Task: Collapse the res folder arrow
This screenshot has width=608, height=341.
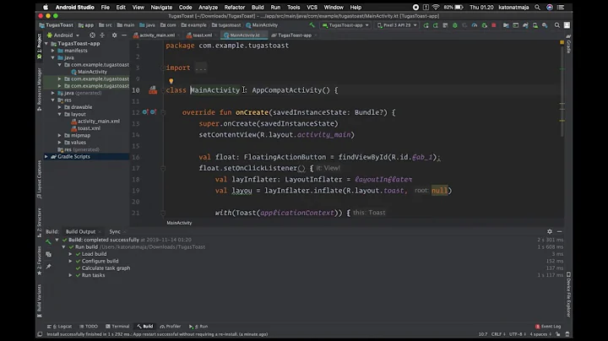Action: (x=53, y=100)
